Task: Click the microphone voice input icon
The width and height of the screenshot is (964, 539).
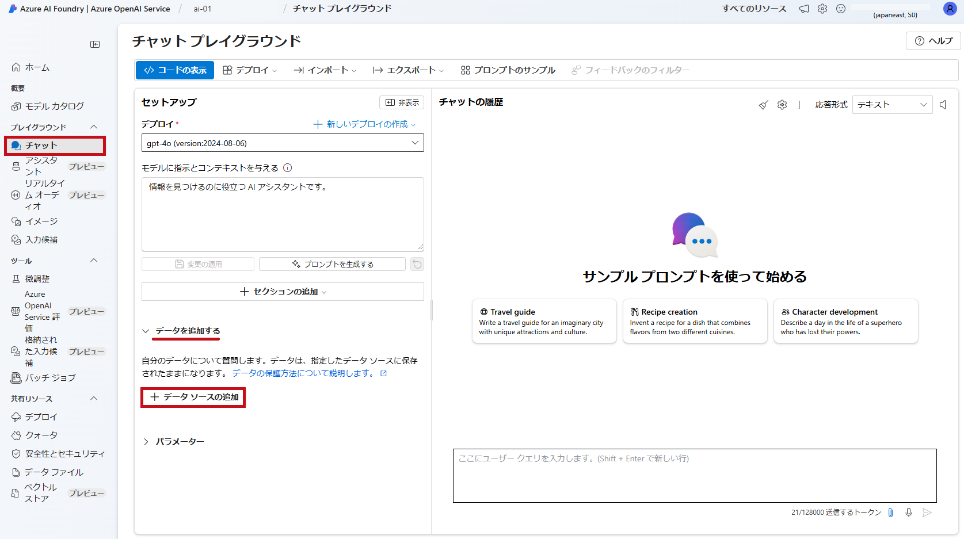Action: [x=909, y=513]
